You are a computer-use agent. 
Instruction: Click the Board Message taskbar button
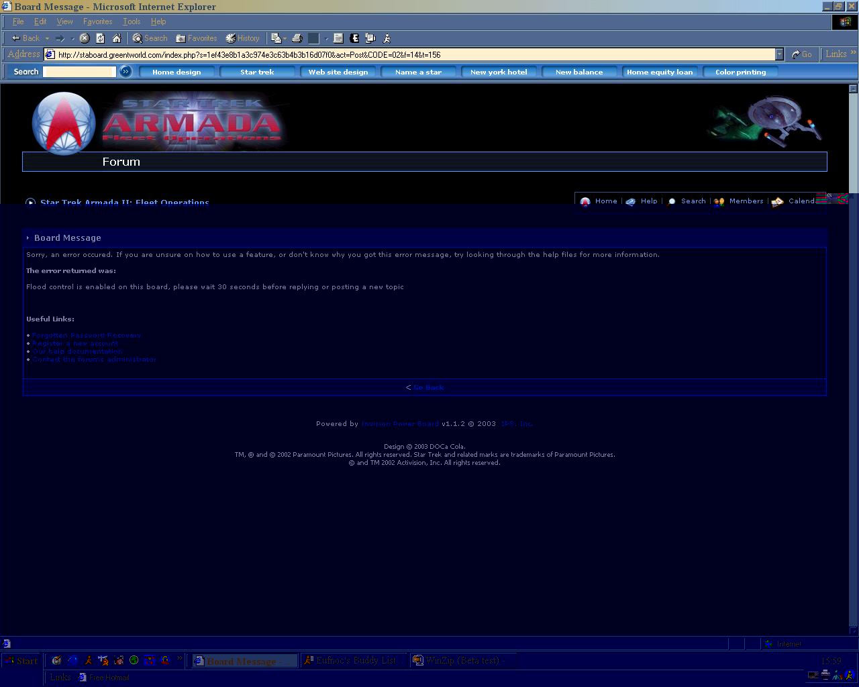point(244,661)
